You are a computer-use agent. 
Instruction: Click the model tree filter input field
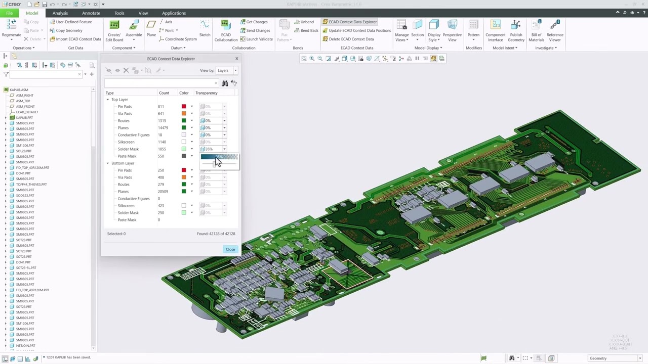click(x=46, y=74)
